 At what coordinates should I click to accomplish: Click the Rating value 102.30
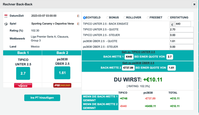click(x=35, y=31)
